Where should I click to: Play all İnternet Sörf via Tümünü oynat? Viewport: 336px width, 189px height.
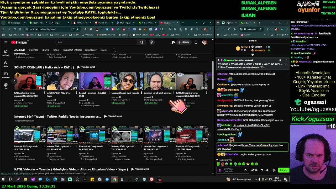(113, 116)
